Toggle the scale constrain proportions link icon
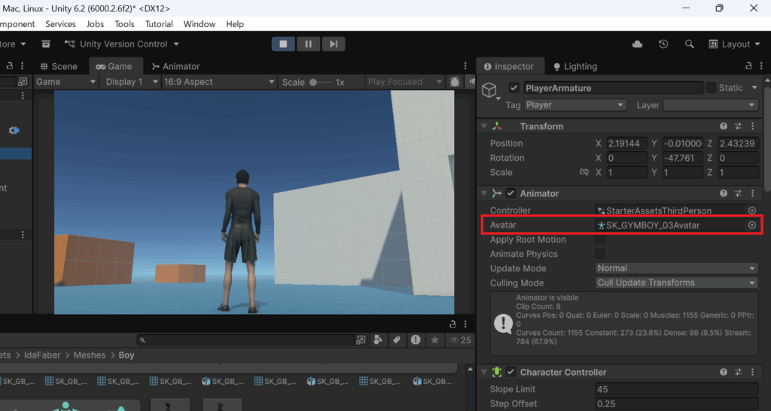This screenshot has height=411, width=771. (584, 172)
